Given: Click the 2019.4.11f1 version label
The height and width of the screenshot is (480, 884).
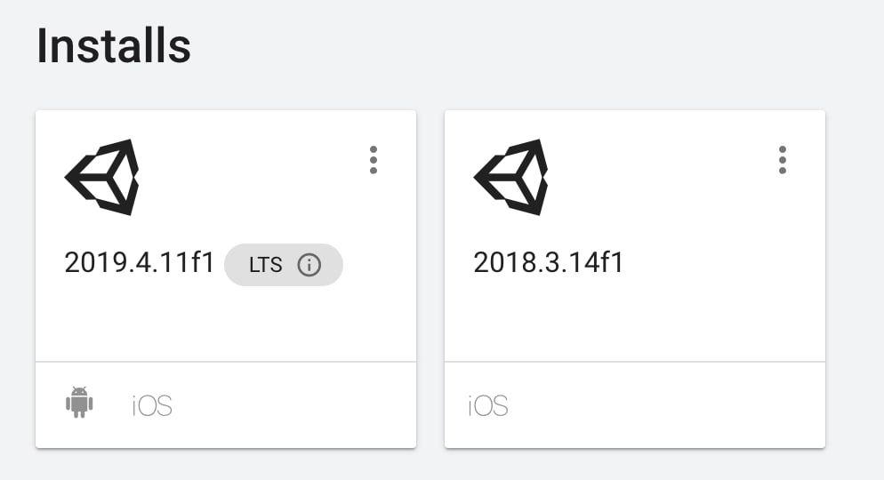Looking at the screenshot, I should click(140, 264).
